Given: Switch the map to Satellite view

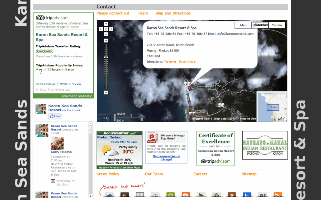Looking at the screenshot, I should (260, 25).
